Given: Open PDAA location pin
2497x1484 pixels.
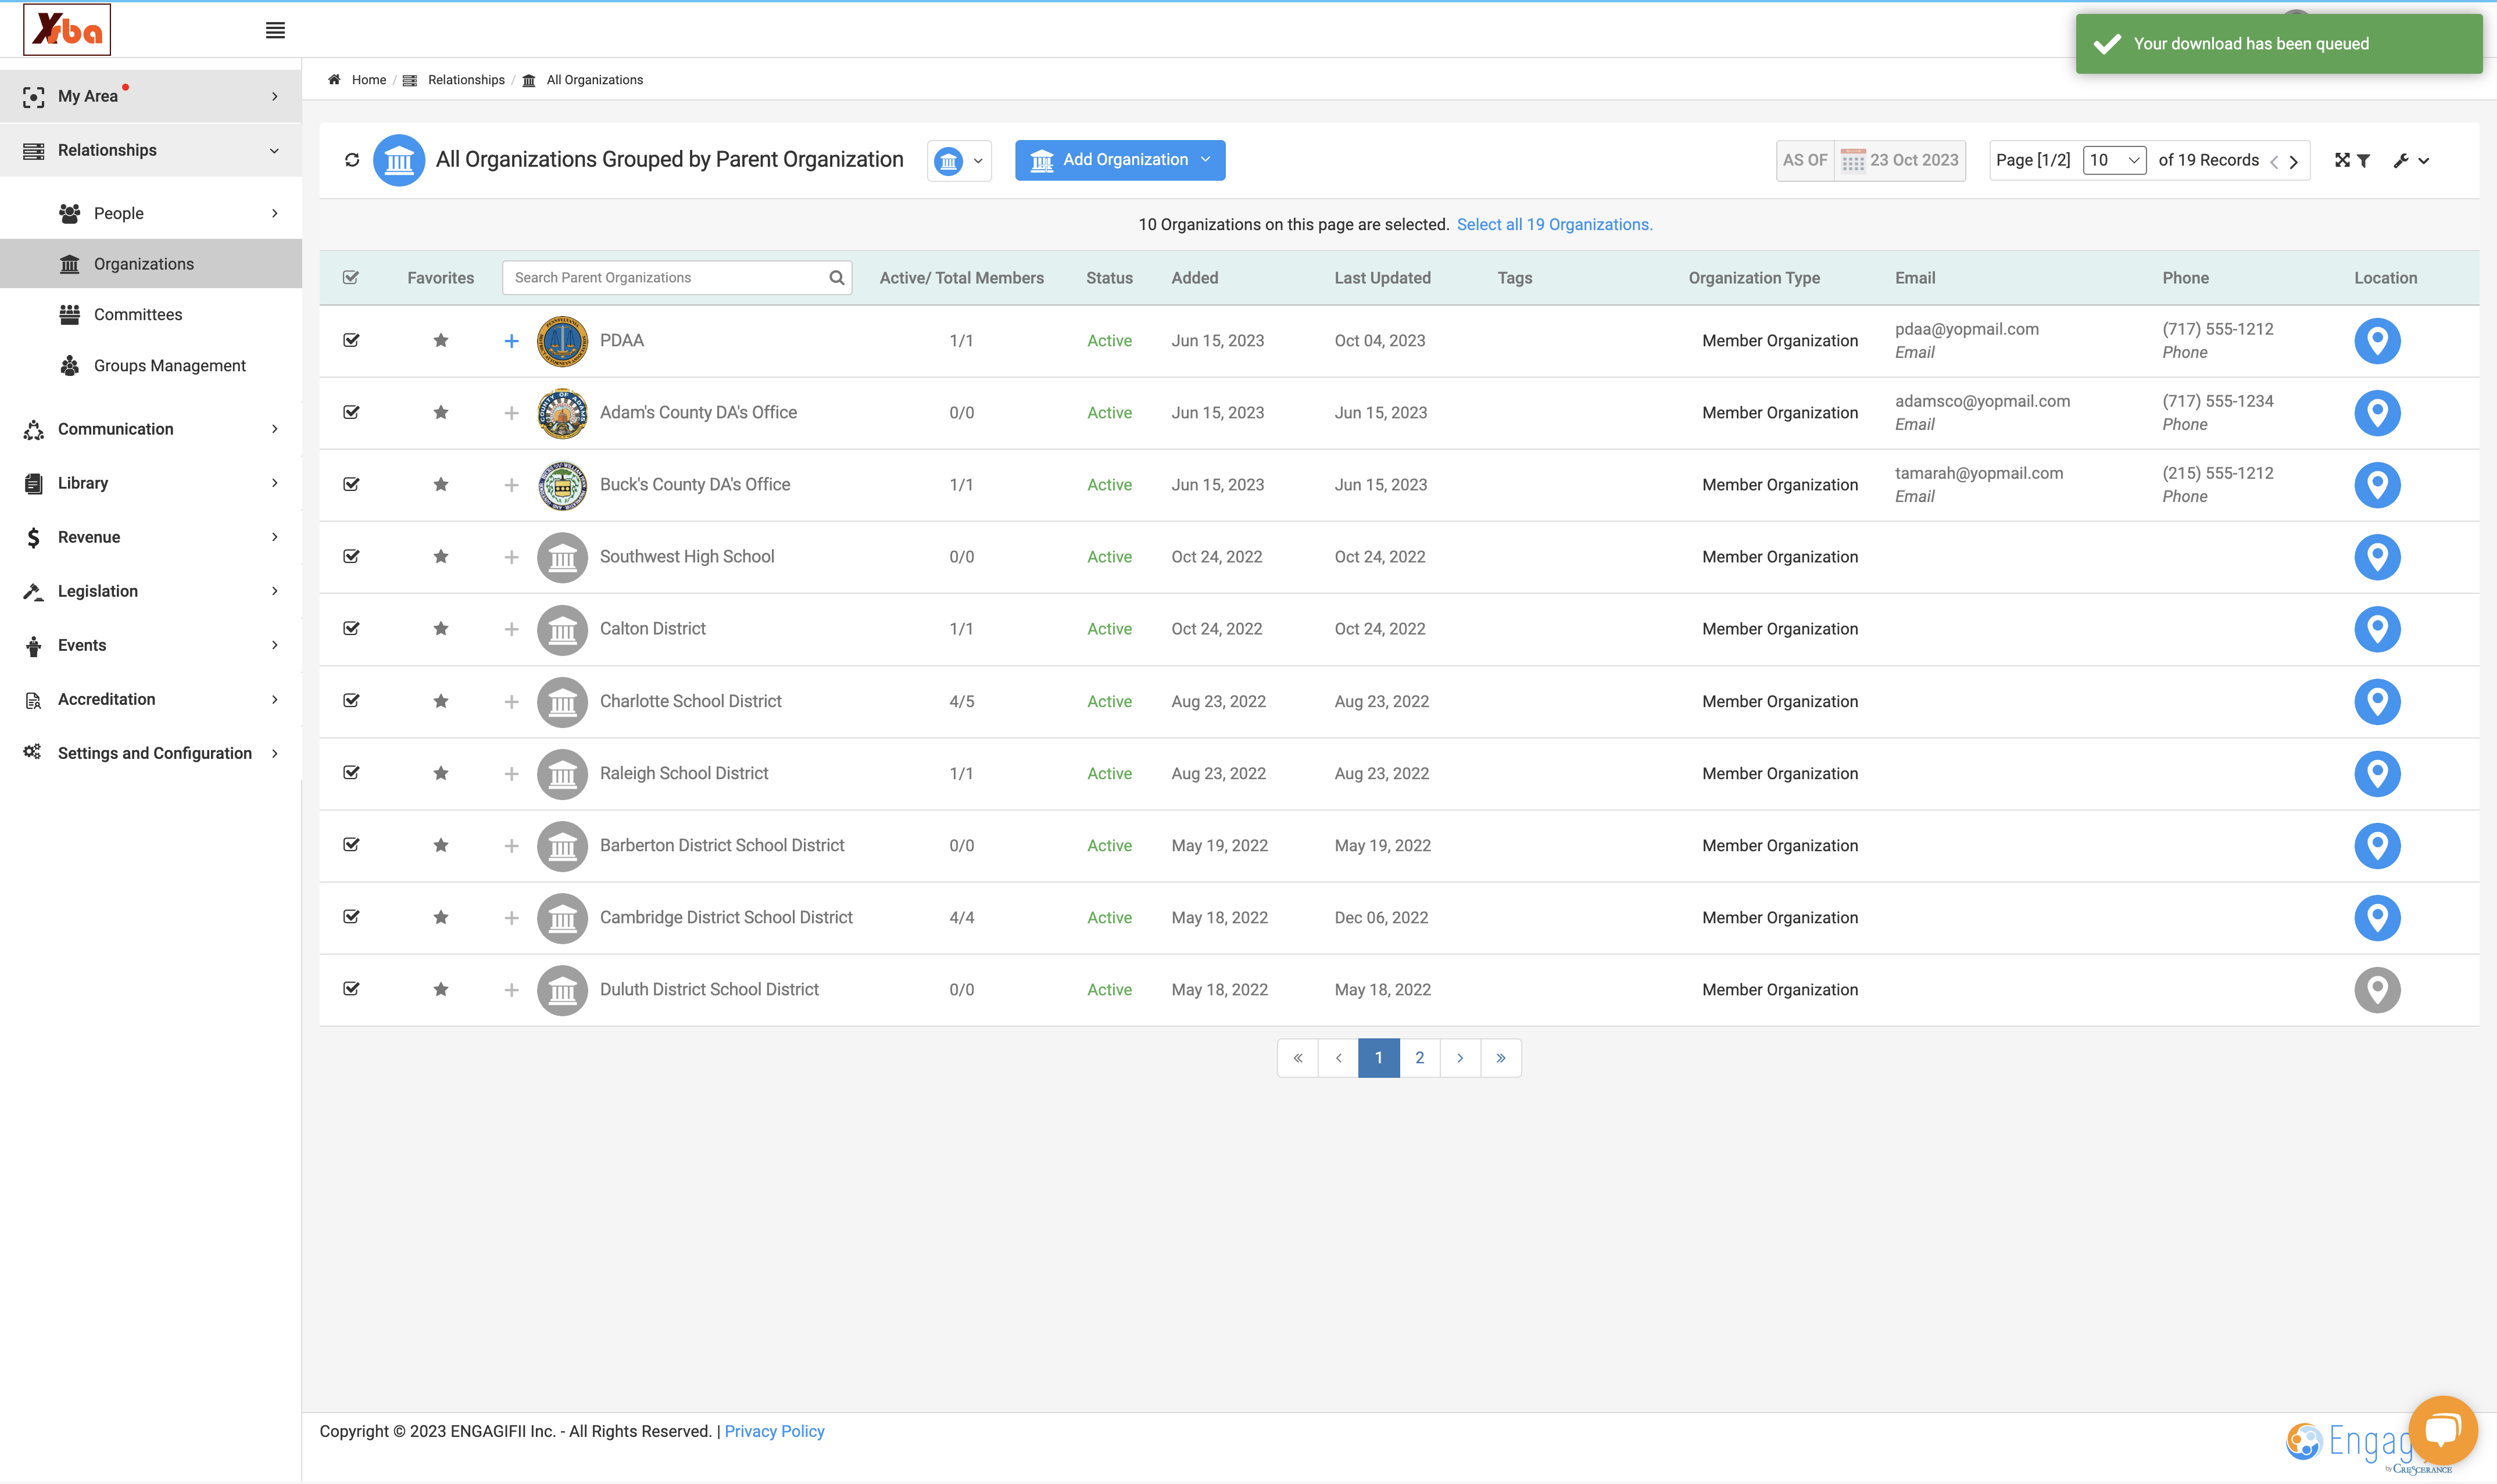Looking at the screenshot, I should 2377,341.
